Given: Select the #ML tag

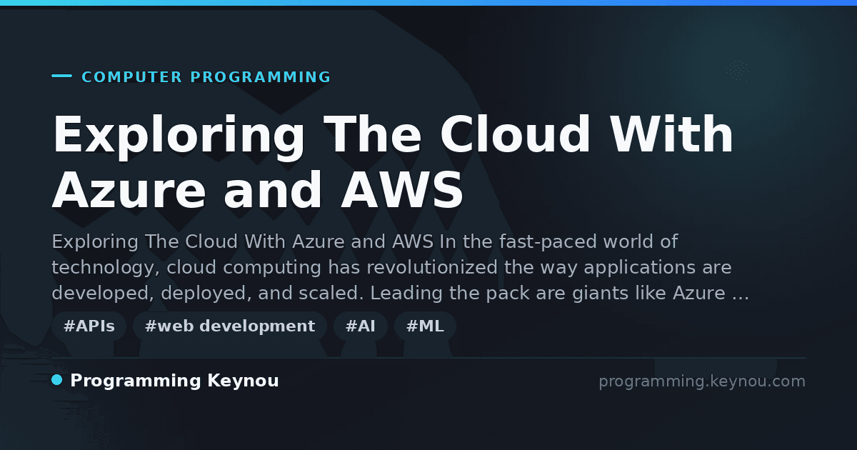Looking at the screenshot, I should tap(425, 326).
